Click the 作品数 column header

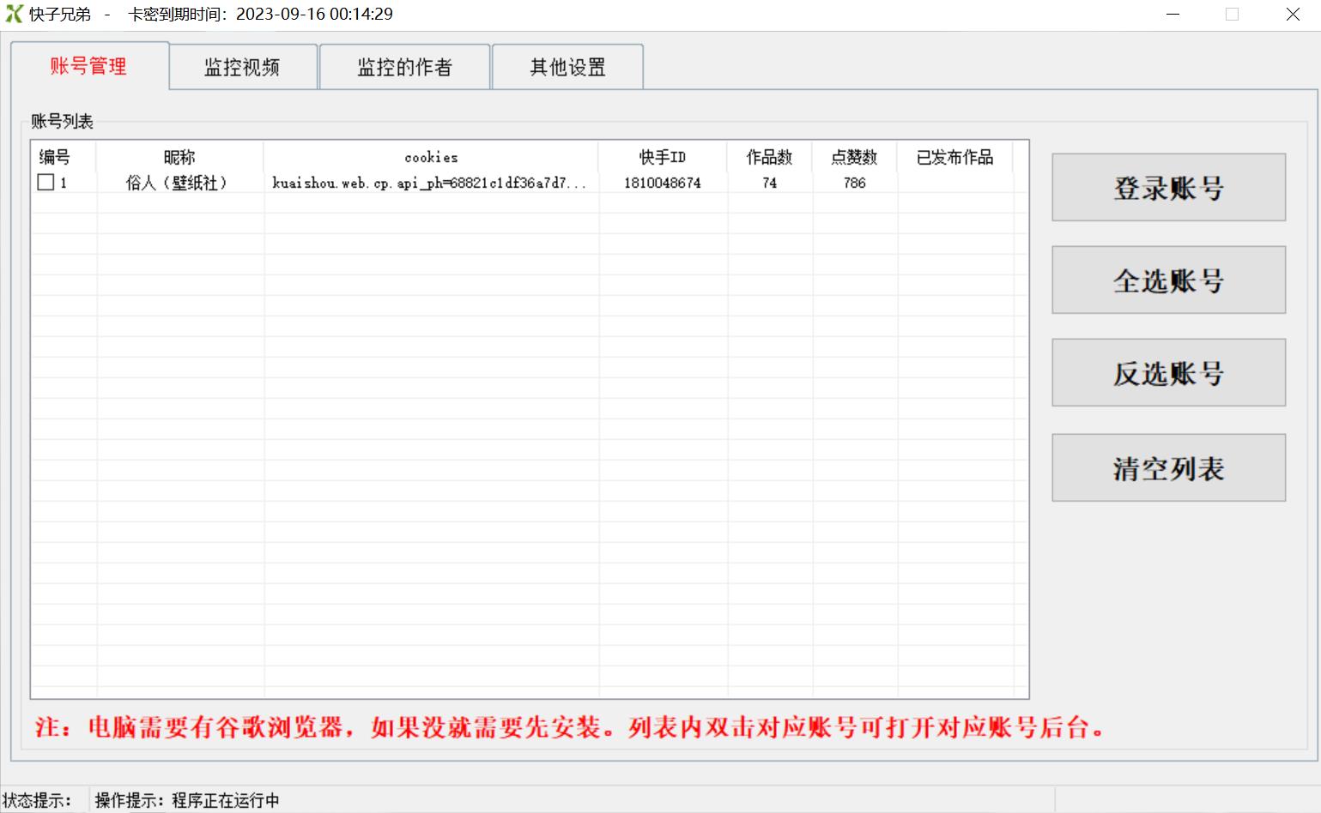click(769, 157)
